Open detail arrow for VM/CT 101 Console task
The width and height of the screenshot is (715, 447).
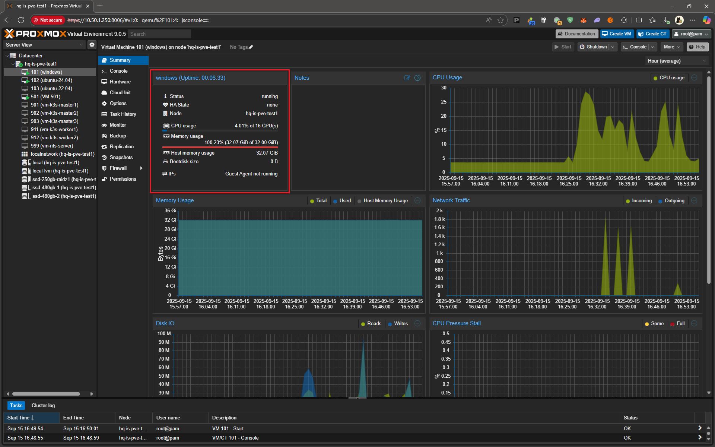pyautogui.click(x=700, y=437)
